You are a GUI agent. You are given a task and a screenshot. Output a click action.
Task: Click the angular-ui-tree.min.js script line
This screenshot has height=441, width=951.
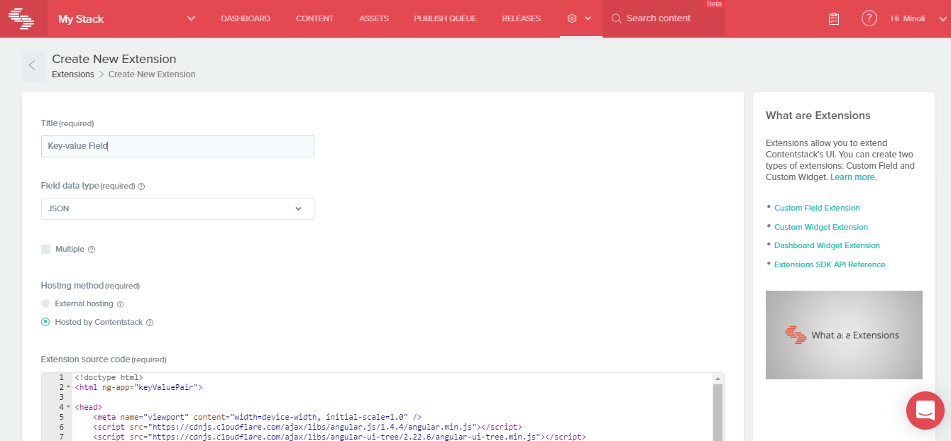tap(340, 437)
